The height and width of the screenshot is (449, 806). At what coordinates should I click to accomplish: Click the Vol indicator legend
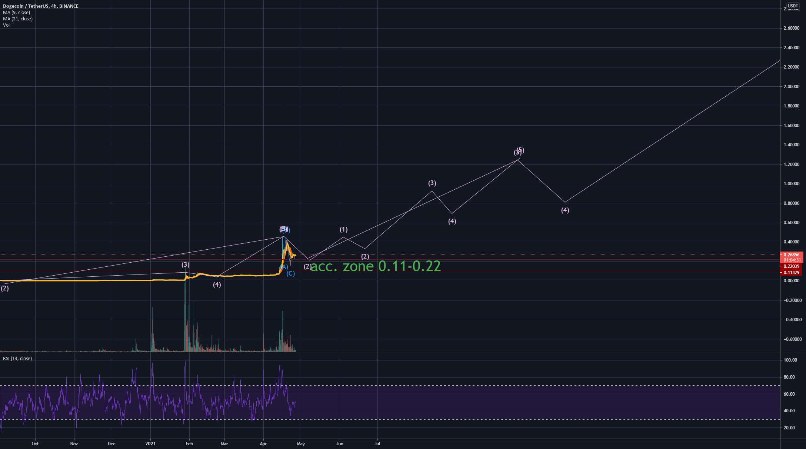point(6,25)
